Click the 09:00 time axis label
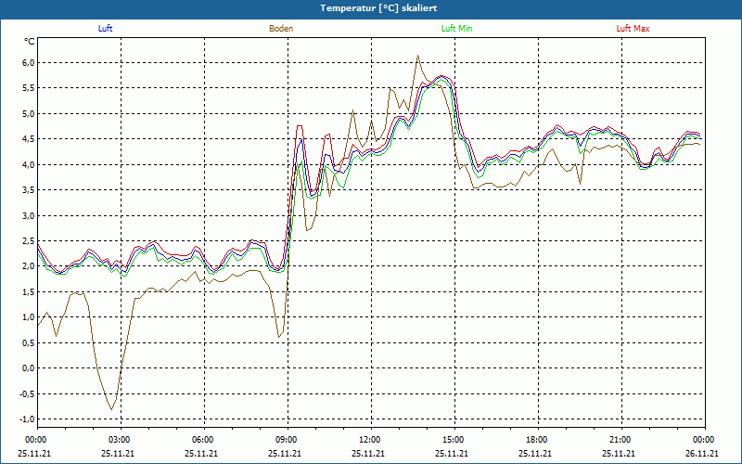The image size is (742, 464). (x=288, y=440)
